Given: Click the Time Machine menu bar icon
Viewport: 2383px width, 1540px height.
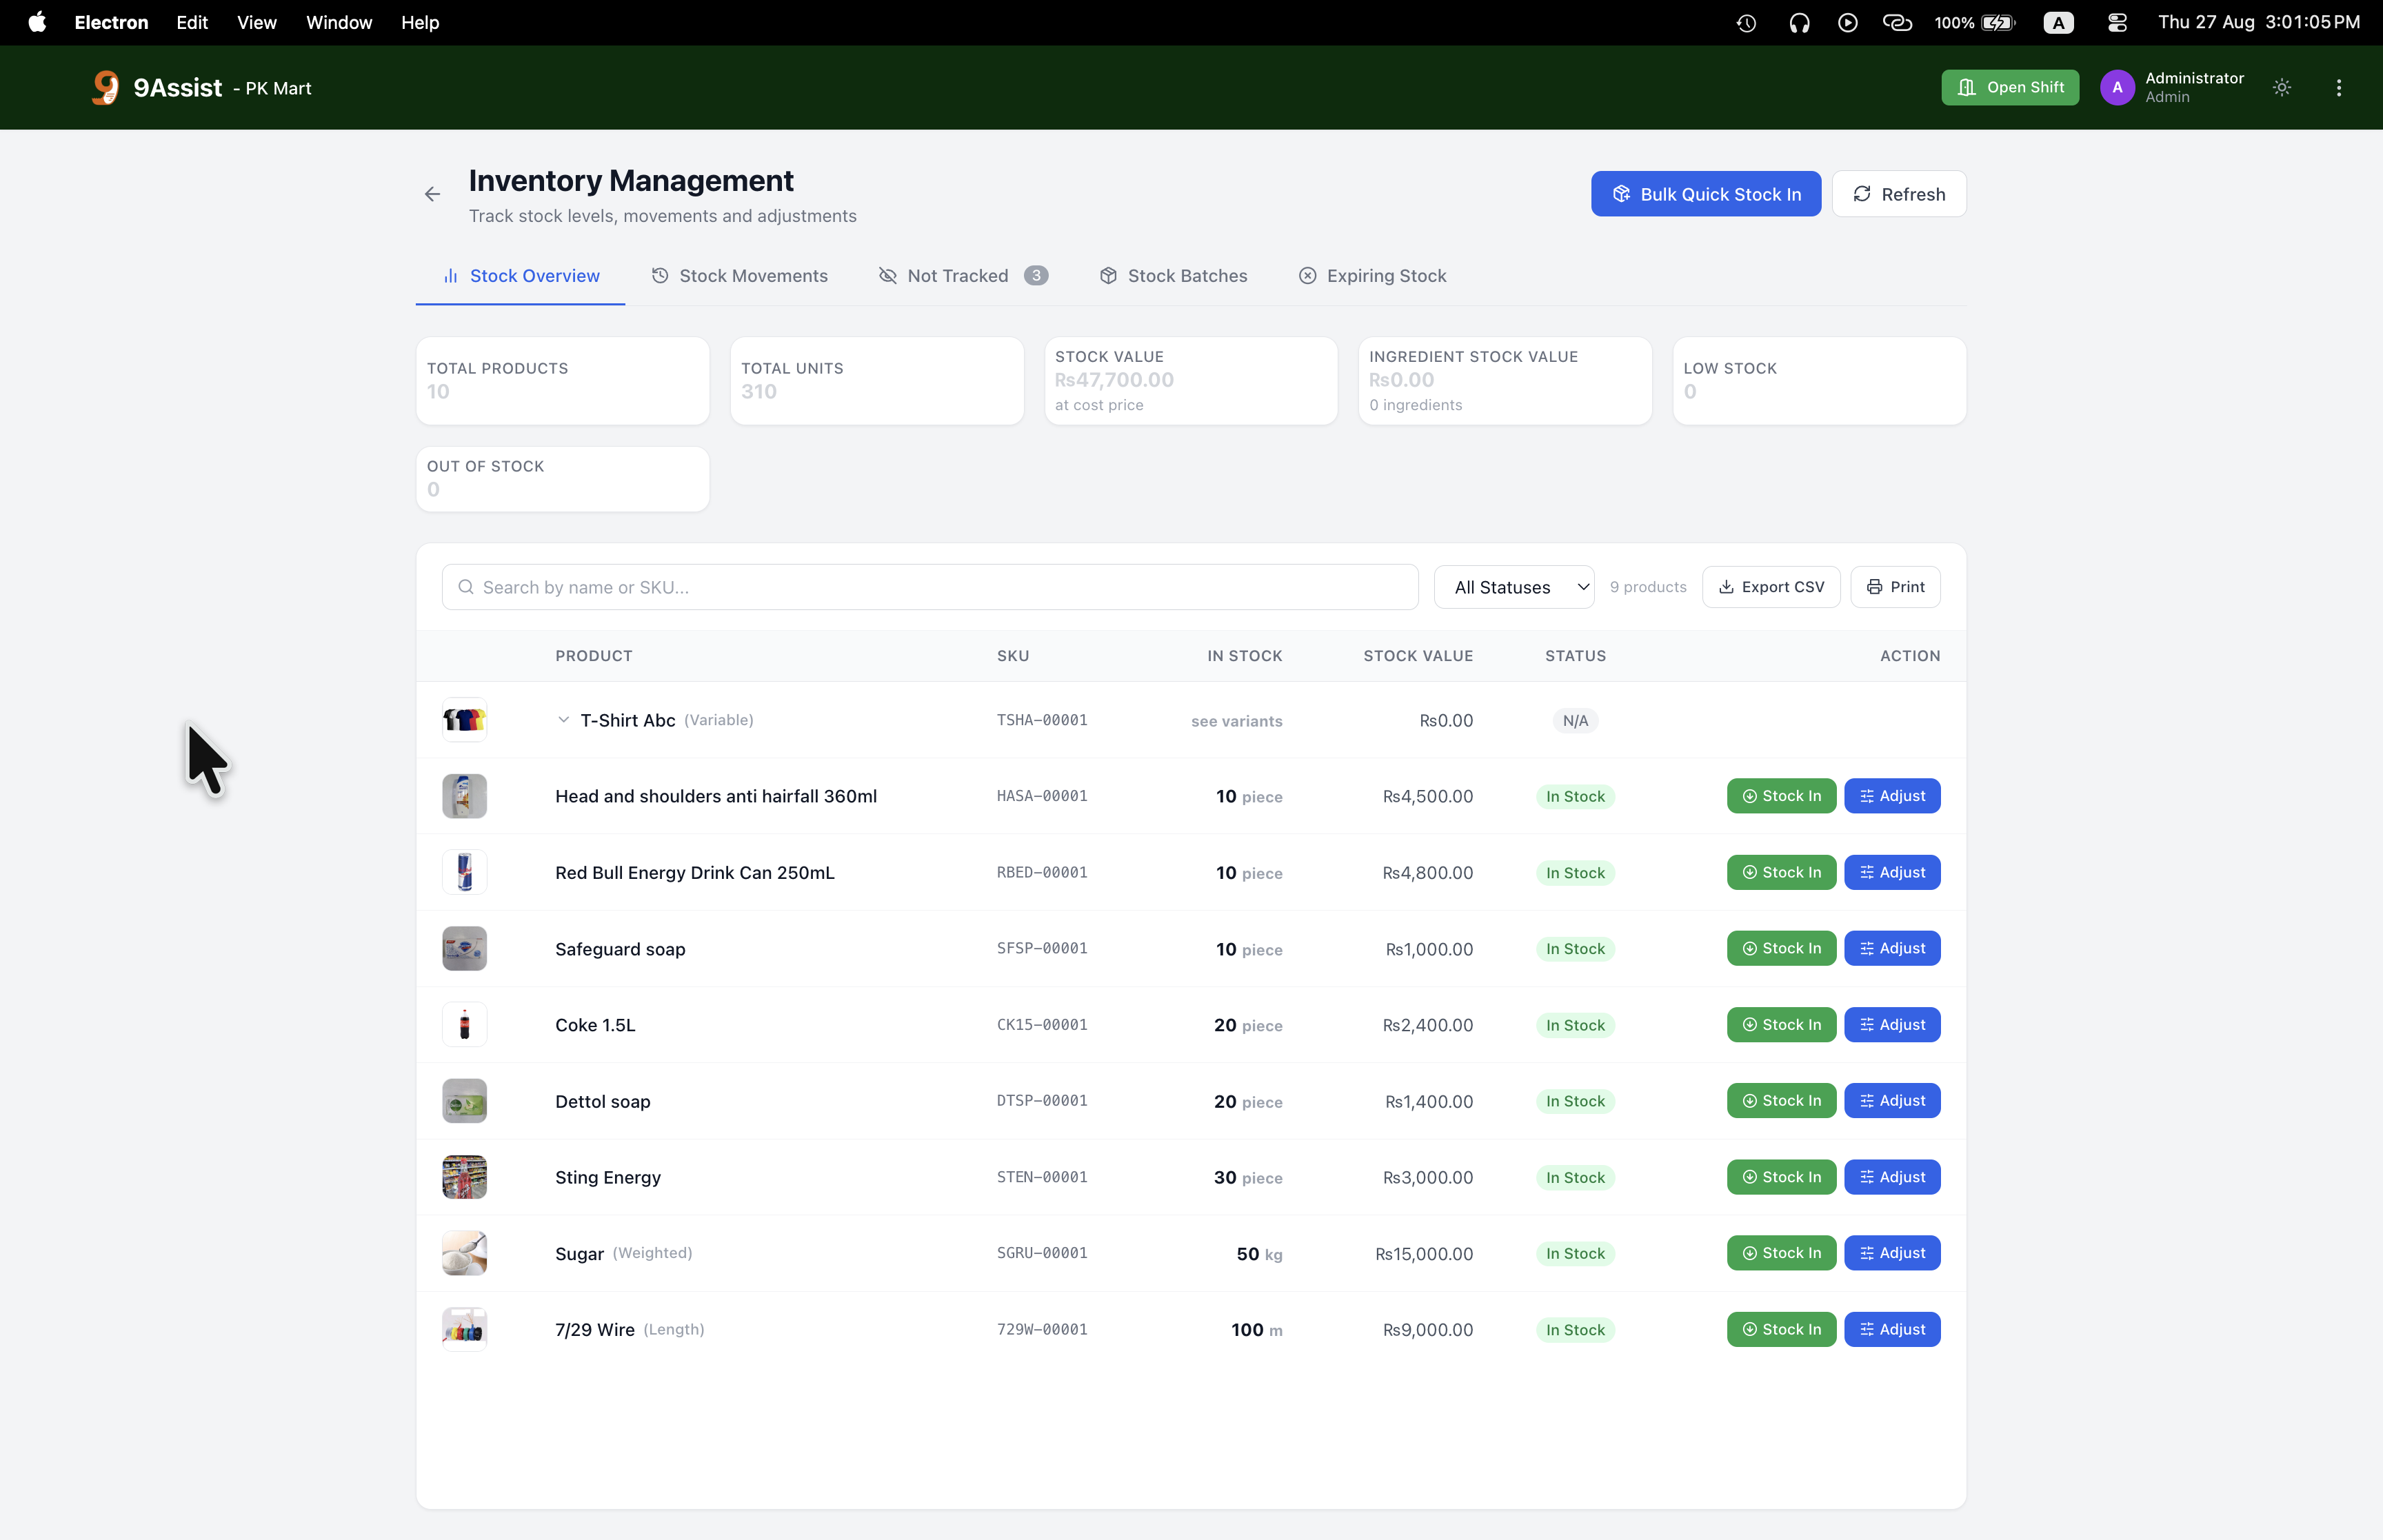Looking at the screenshot, I should pyautogui.click(x=1747, y=22).
